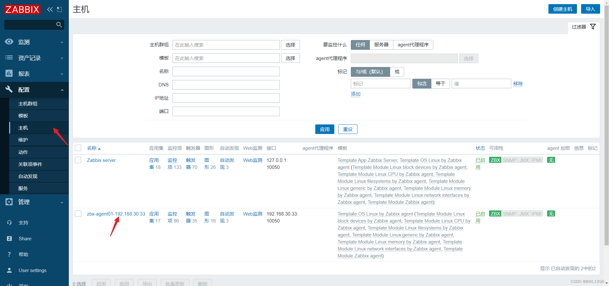Click the headset icon for 支持
The image size is (609, 286).
(9, 223)
